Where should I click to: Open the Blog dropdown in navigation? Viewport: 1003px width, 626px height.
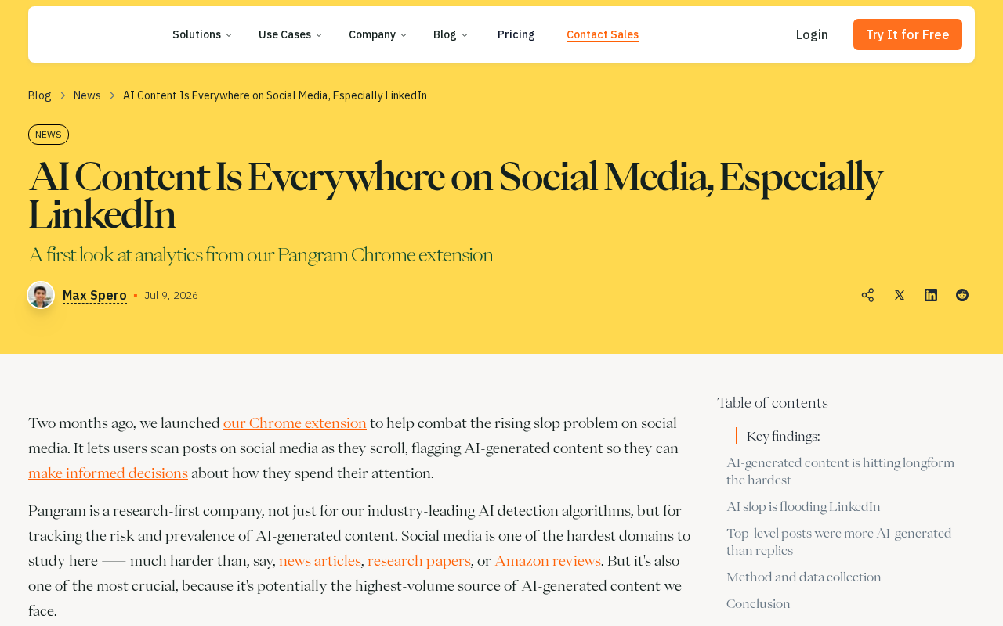tap(451, 34)
